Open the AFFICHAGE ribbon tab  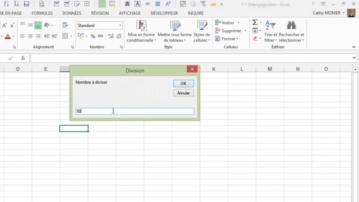(x=130, y=13)
